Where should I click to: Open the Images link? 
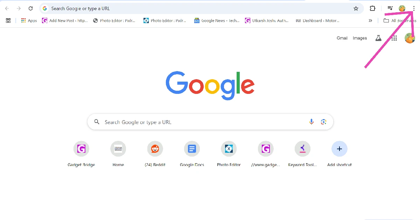point(360,38)
